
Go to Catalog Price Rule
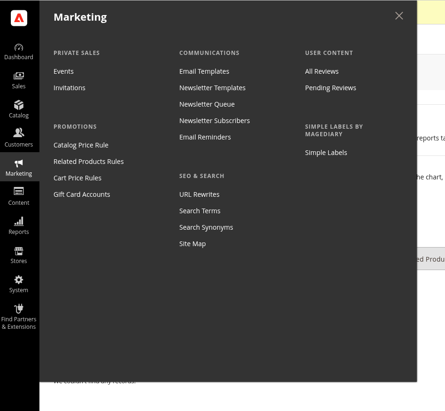click(81, 145)
